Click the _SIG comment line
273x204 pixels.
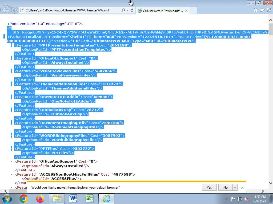pos(138,32)
